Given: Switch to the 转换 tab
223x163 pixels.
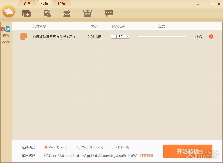Looking at the screenshot, I should pos(45,3).
